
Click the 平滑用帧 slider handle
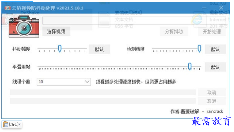click(x=190, y=66)
